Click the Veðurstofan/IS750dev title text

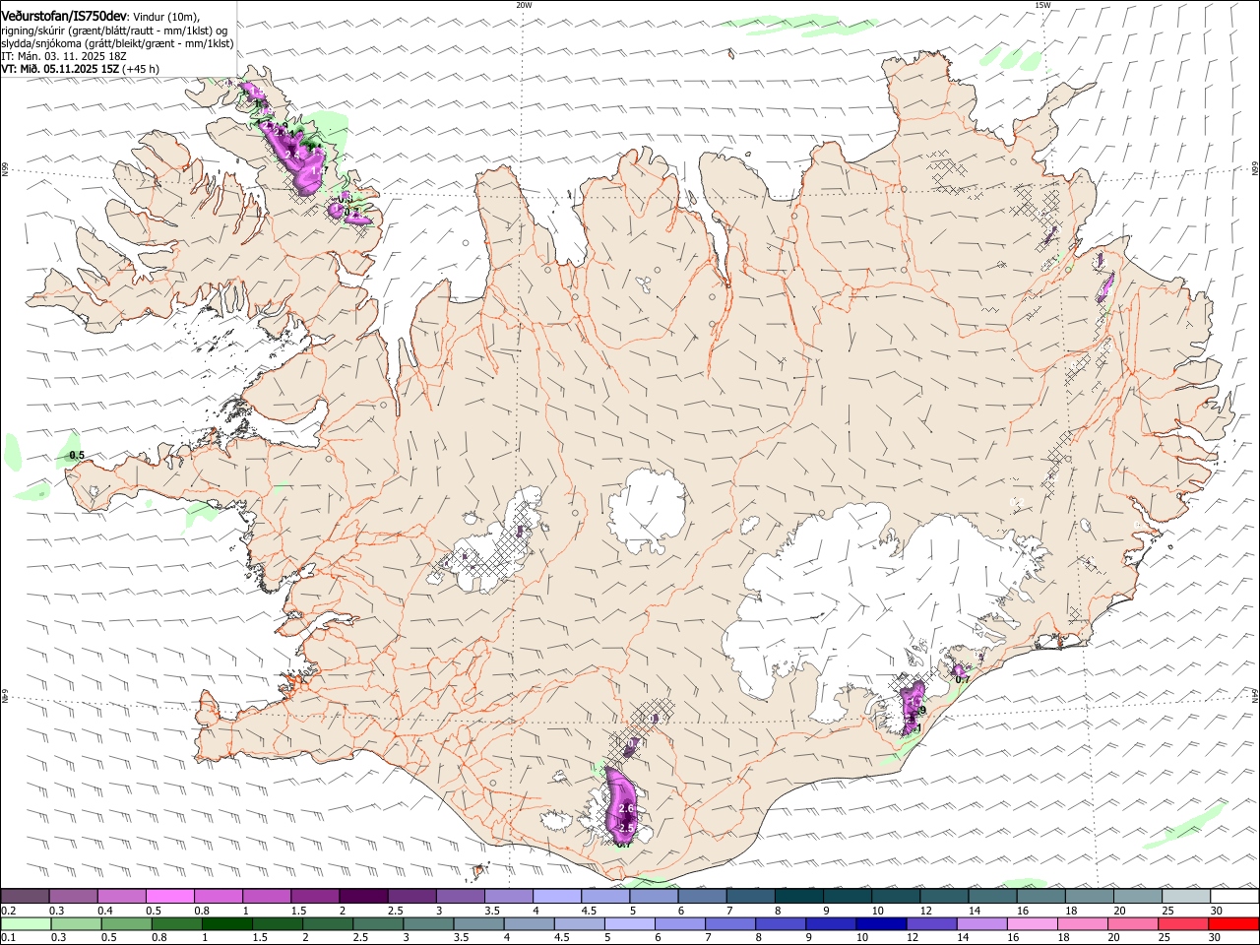tap(64, 16)
